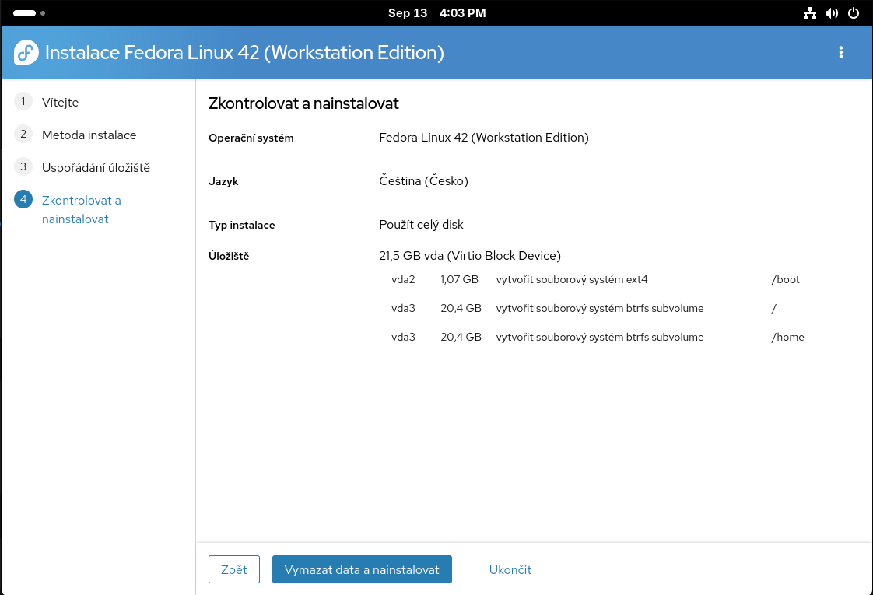Click the Použít celý disk value

click(421, 224)
